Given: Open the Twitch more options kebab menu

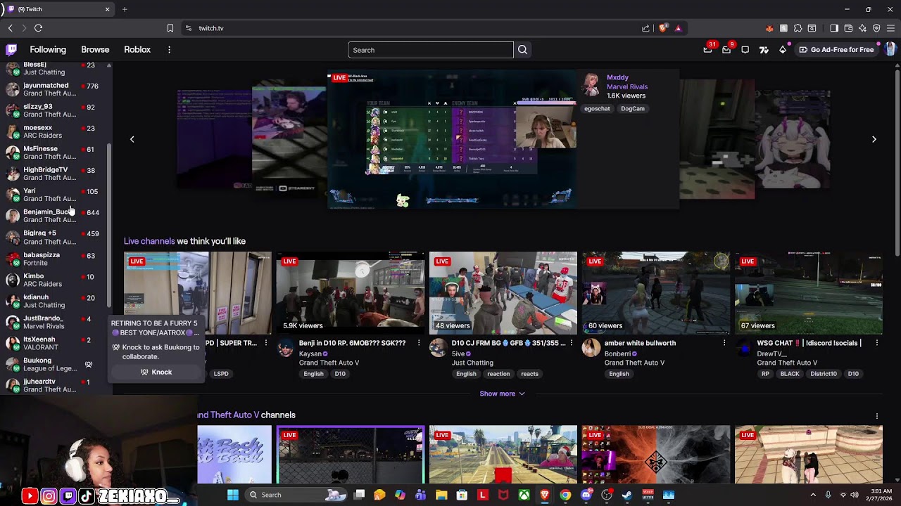Looking at the screenshot, I should [169, 50].
